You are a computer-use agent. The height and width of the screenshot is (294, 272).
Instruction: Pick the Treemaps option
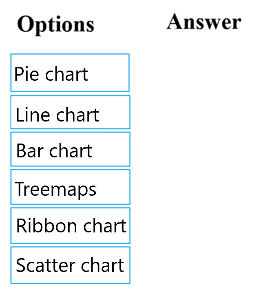tap(70, 187)
